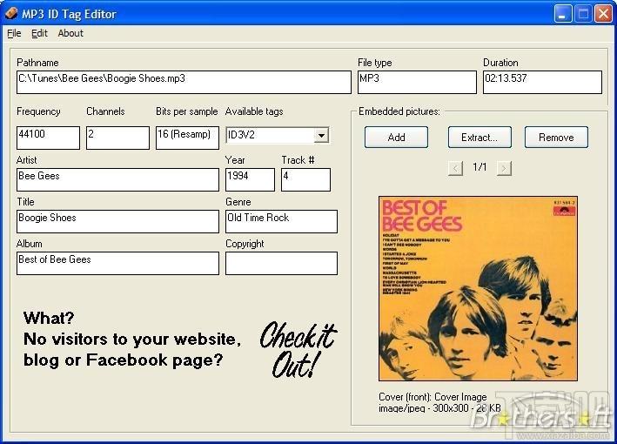Click the Duration field 02:13.537

tap(542, 82)
